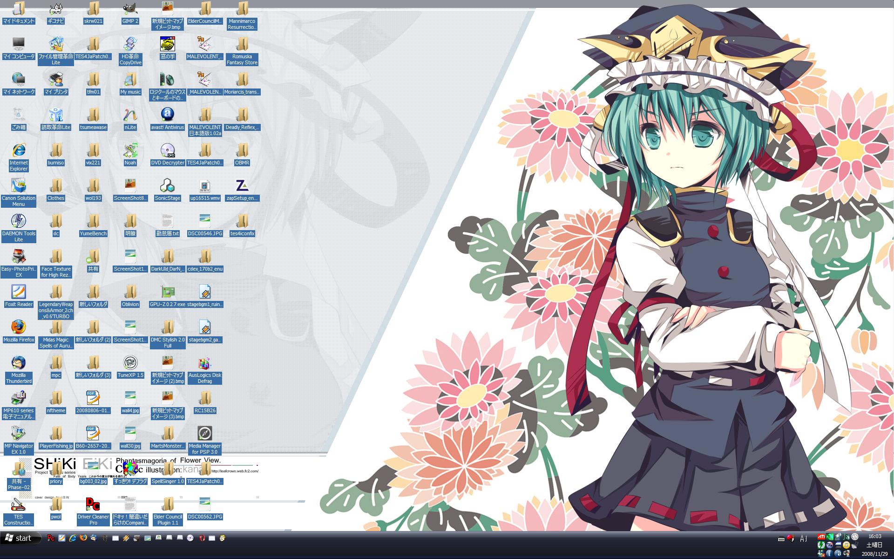Open the Foxit Reader shortcut
894x559 pixels.
click(x=19, y=296)
